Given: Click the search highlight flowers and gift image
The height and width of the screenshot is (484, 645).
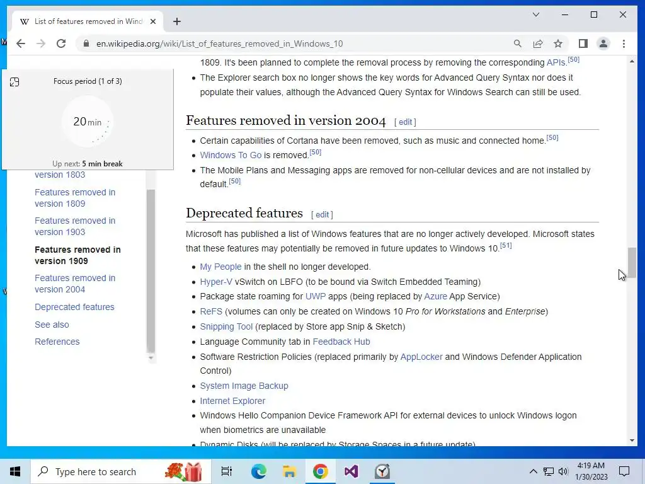Looking at the screenshot, I should [x=183, y=471].
